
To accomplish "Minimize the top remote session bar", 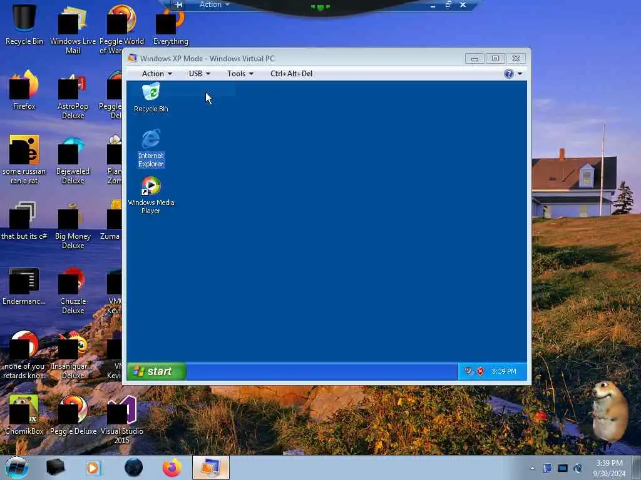I will [433, 5].
